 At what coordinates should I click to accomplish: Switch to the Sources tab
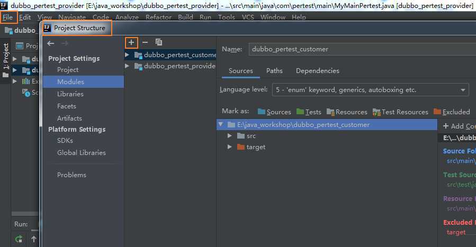pyautogui.click(x=241, y=71)
